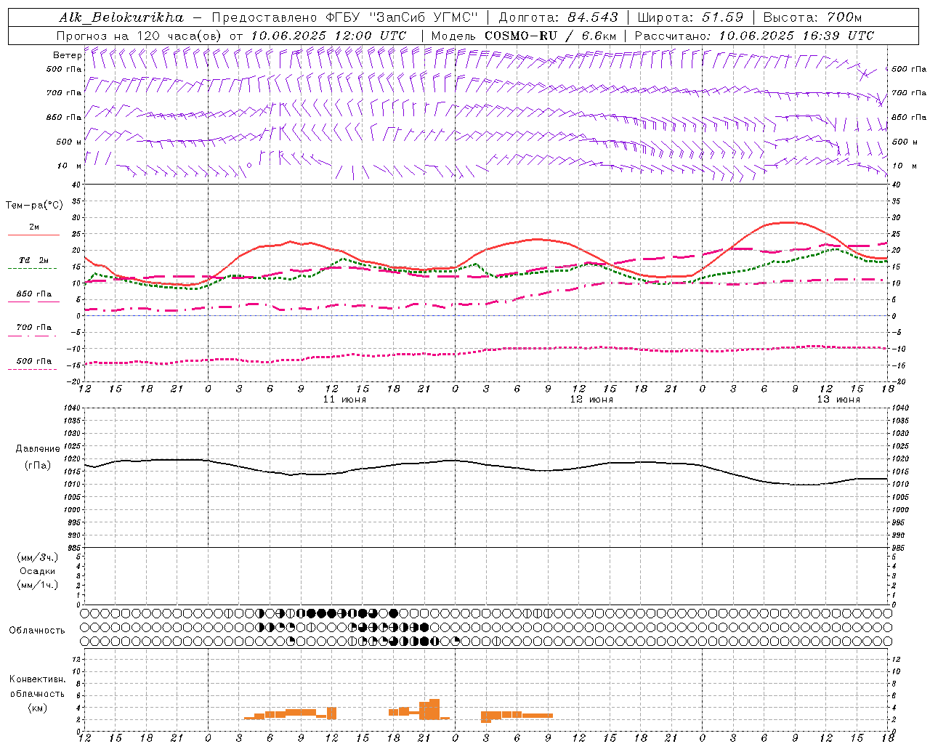930x744 pixels.
Task: Select the longitude value Долгота: 84.543
Action: pos(558,17)
